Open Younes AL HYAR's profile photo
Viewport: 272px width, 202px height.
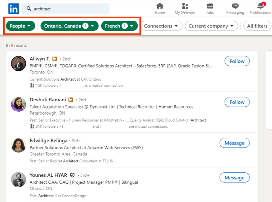[19, 180]
